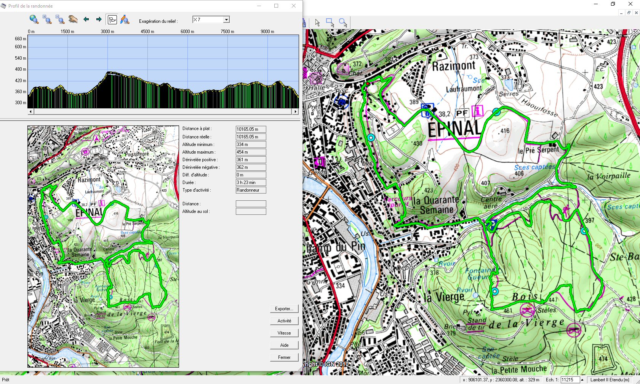Viewport: 640px width, 384px height.
Task: Click the 4500 m distance axis label
Action: [147, 32]
